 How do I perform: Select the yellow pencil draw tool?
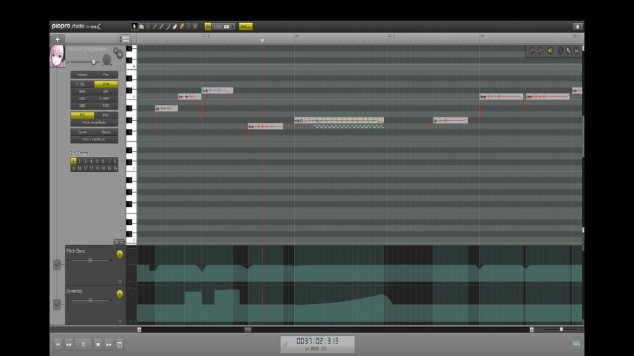coord(155,26)
